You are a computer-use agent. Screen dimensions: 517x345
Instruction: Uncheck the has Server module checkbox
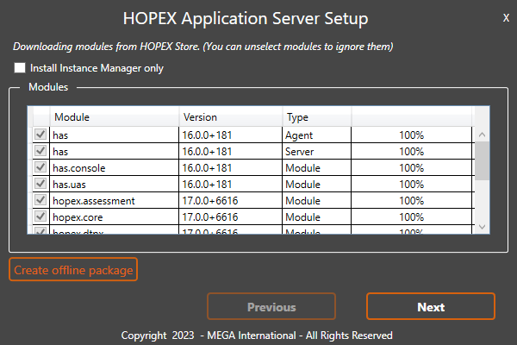(x=40, y=151)
